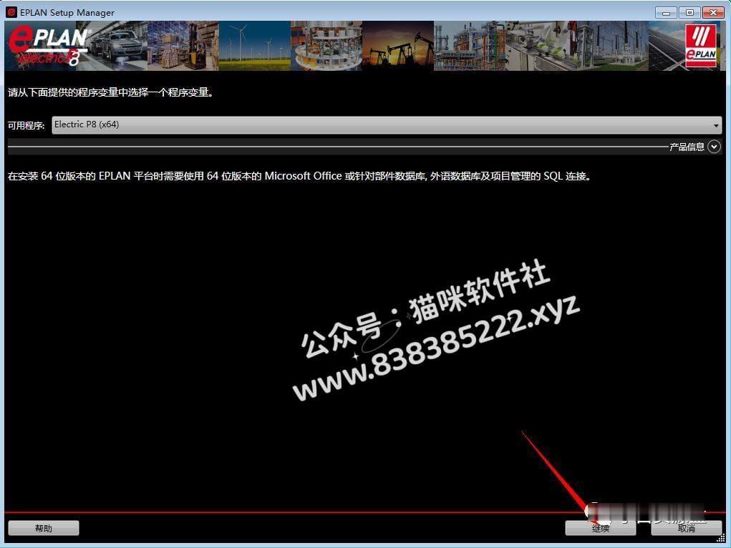Click the 64-bit Microsoft Office notice text

[299, 176]
